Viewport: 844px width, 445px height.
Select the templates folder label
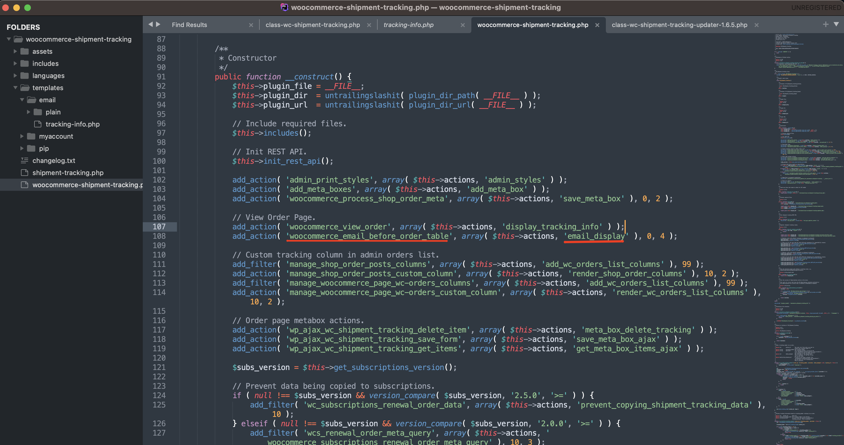48,88
